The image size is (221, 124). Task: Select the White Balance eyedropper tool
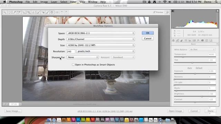[15, 12]
